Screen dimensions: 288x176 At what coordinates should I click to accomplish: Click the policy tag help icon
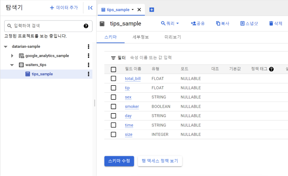pos(271,69)
